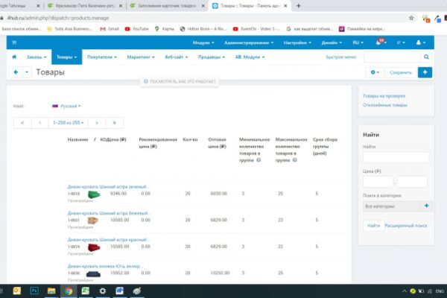
Task: Open the Покупатели menu
Action: point(102,57)
